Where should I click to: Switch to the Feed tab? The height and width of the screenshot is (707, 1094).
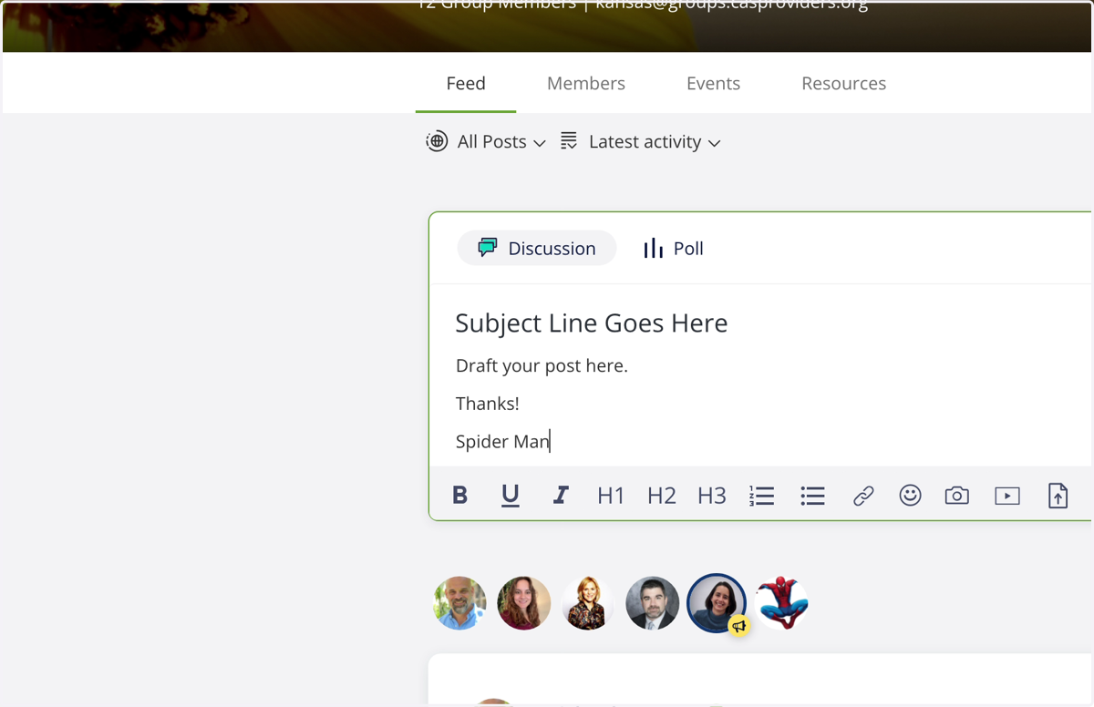(x=466, y=83)
